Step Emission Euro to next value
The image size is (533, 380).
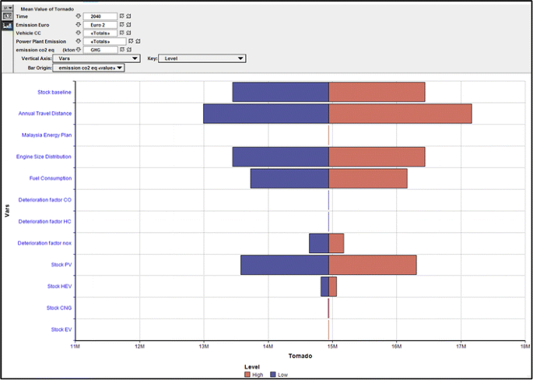click(128, 24)
